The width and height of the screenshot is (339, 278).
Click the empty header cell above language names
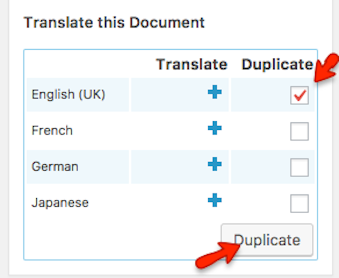click(x=78, y=64)
